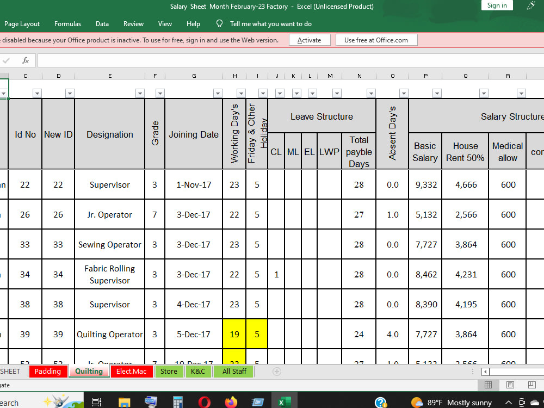Select yellow cell with value 19
This screenshot has height=408, width=544.
(x=234, y=334)
